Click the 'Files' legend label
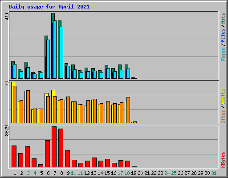This screenshot has width=228, height=178. pyautogui.click(x=223, y=35)
